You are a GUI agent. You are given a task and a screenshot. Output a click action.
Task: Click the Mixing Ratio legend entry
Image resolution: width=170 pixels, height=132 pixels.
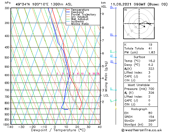tap(80, 24)
